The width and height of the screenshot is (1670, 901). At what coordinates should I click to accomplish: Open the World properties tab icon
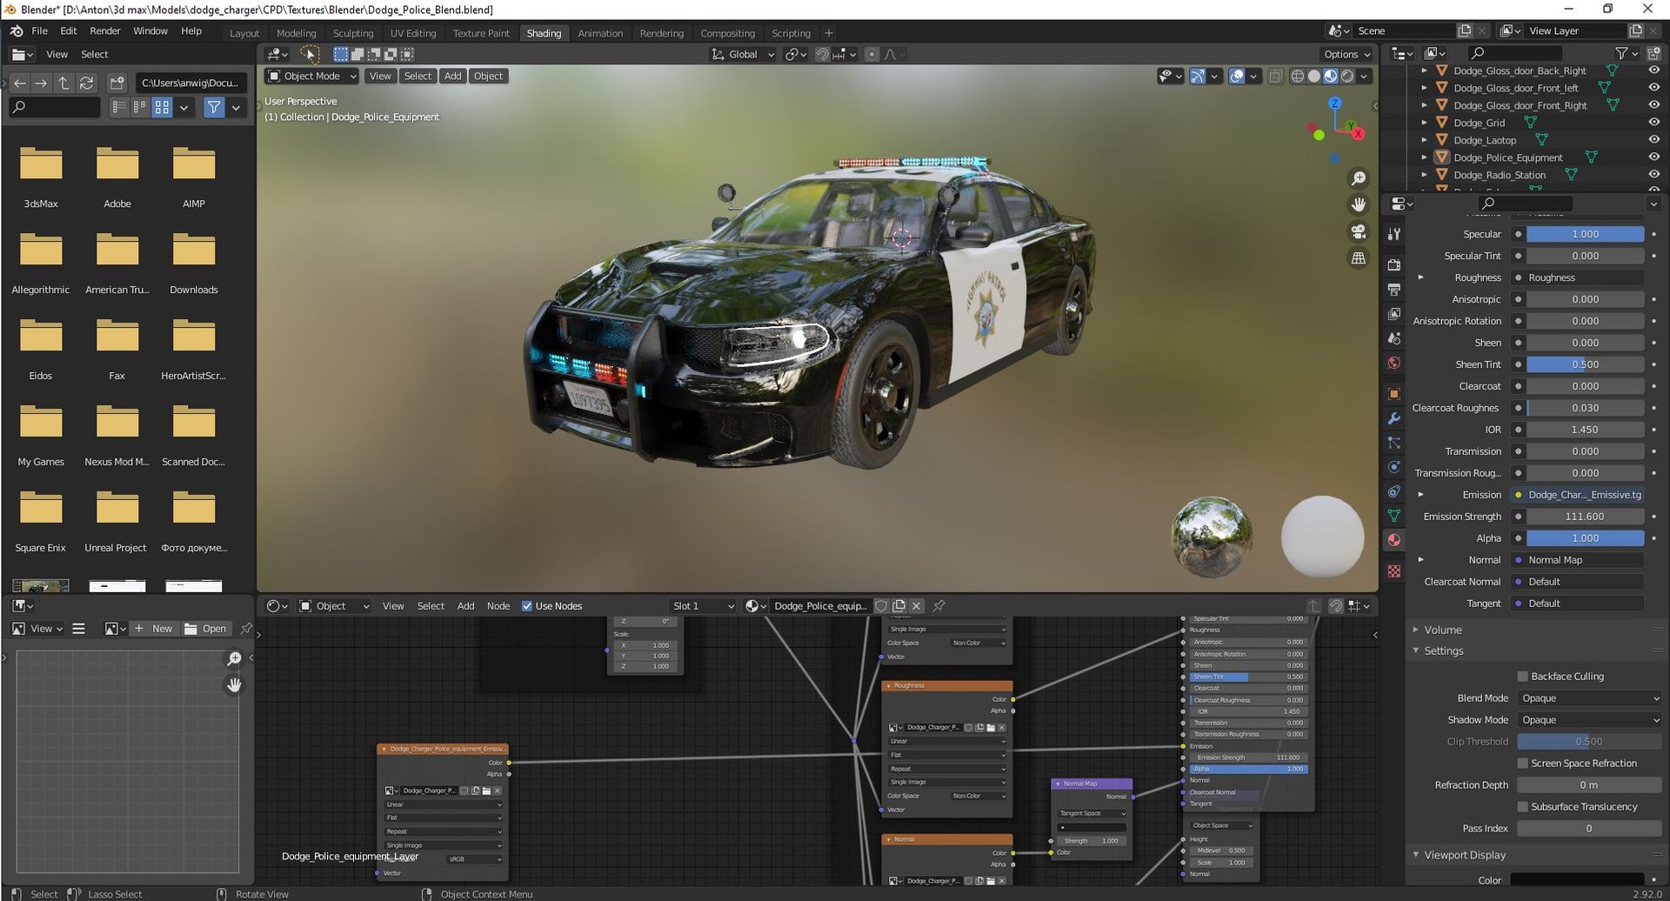[1394, 363]
